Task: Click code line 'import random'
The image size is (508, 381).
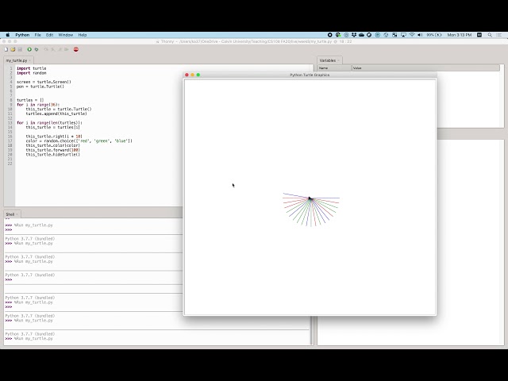Action: pyautogui.click(x=32, y=73)
